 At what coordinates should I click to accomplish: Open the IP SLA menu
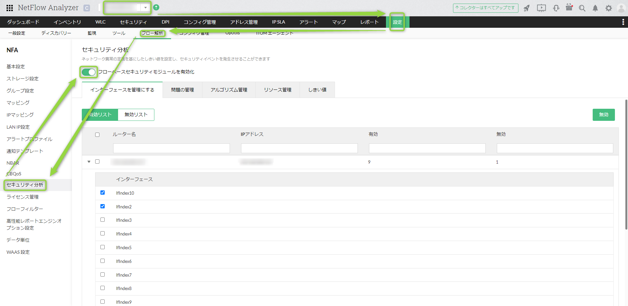pos(279,22)
